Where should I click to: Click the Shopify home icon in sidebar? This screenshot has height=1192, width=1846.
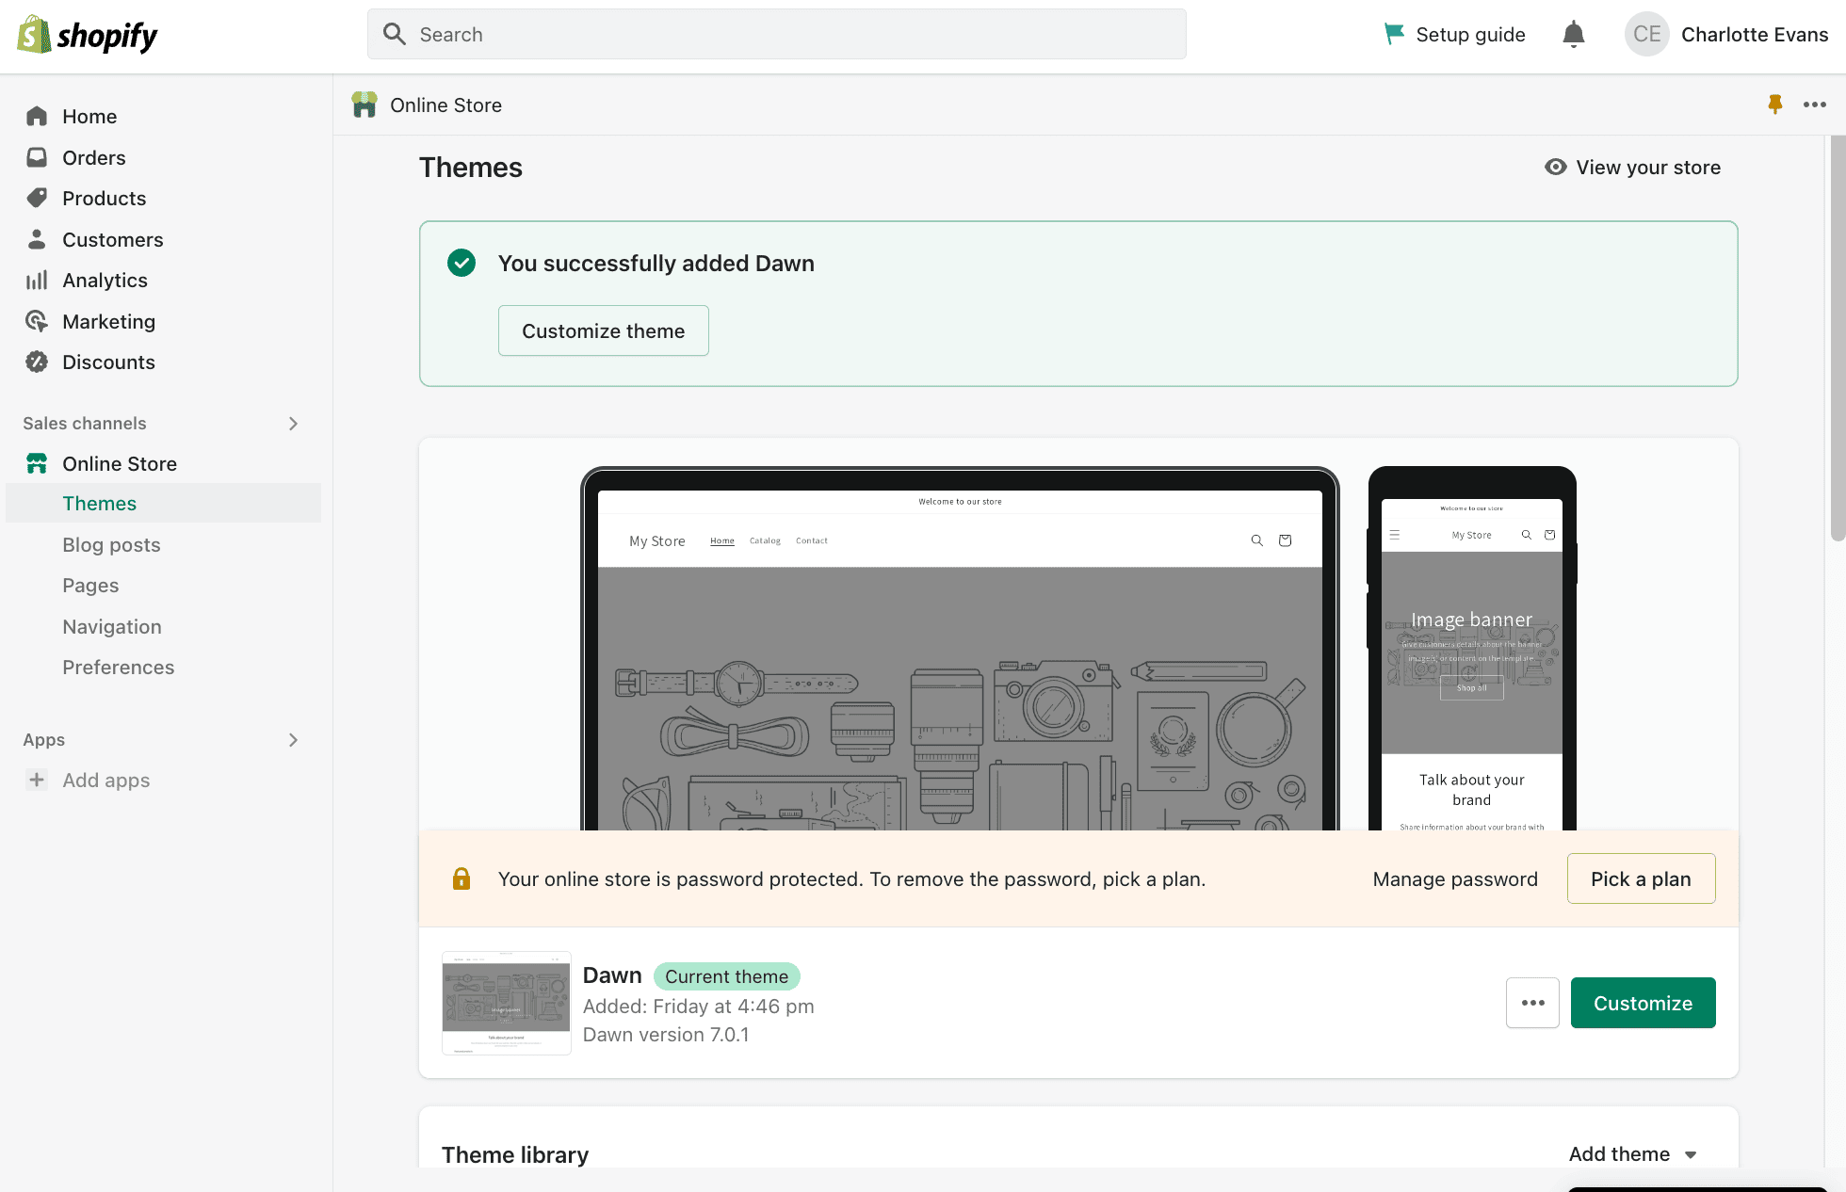(37, 116)
